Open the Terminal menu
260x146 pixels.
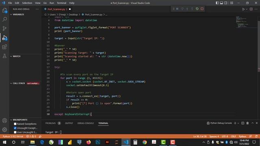pyautogui.click(x=61, y=3)
